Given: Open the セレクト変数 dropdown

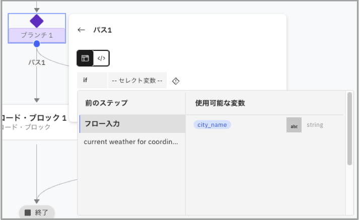Looking at the screenshot, I should pos(137,81).
